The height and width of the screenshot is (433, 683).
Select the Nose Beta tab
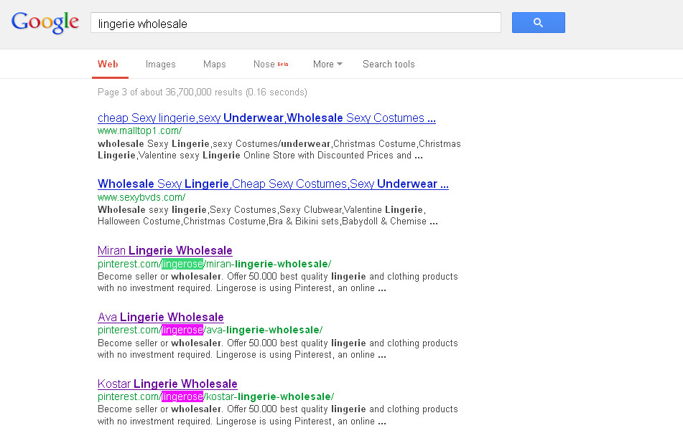point(271,65)
